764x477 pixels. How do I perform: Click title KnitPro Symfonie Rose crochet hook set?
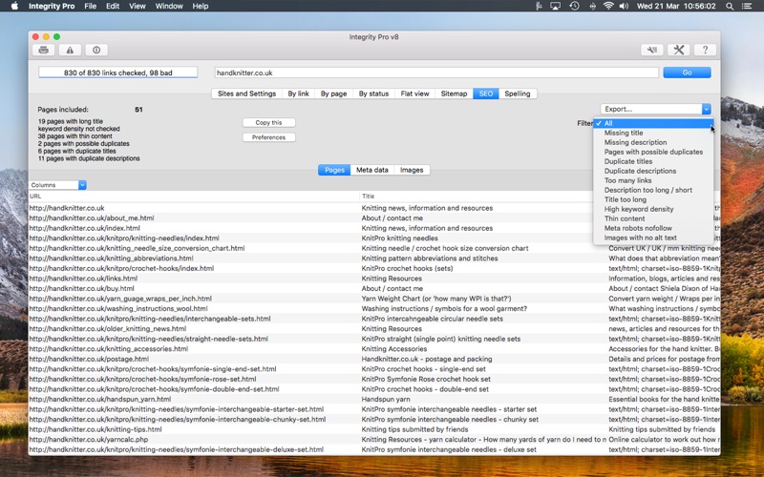(x=426, y=379)
